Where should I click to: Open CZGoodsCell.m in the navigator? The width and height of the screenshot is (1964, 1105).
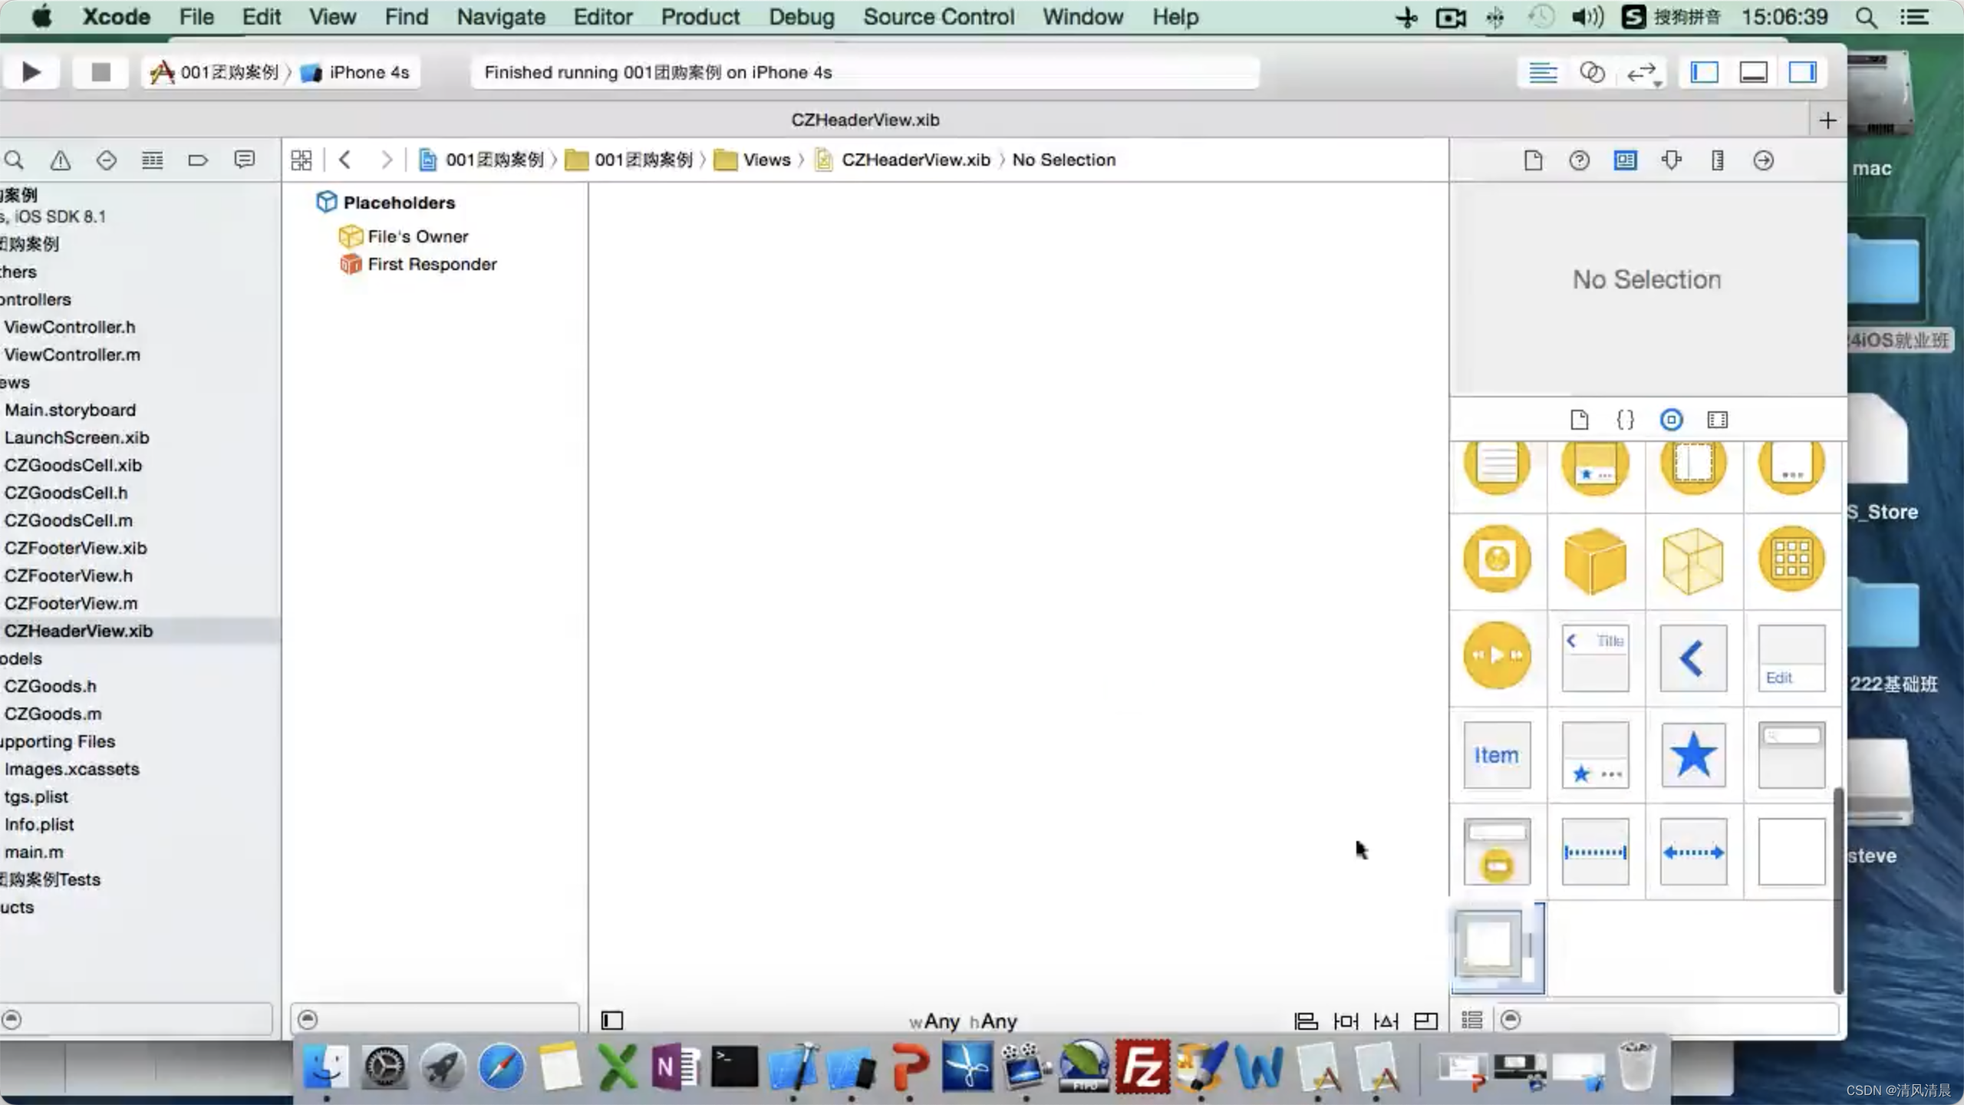tap(68, 520)
